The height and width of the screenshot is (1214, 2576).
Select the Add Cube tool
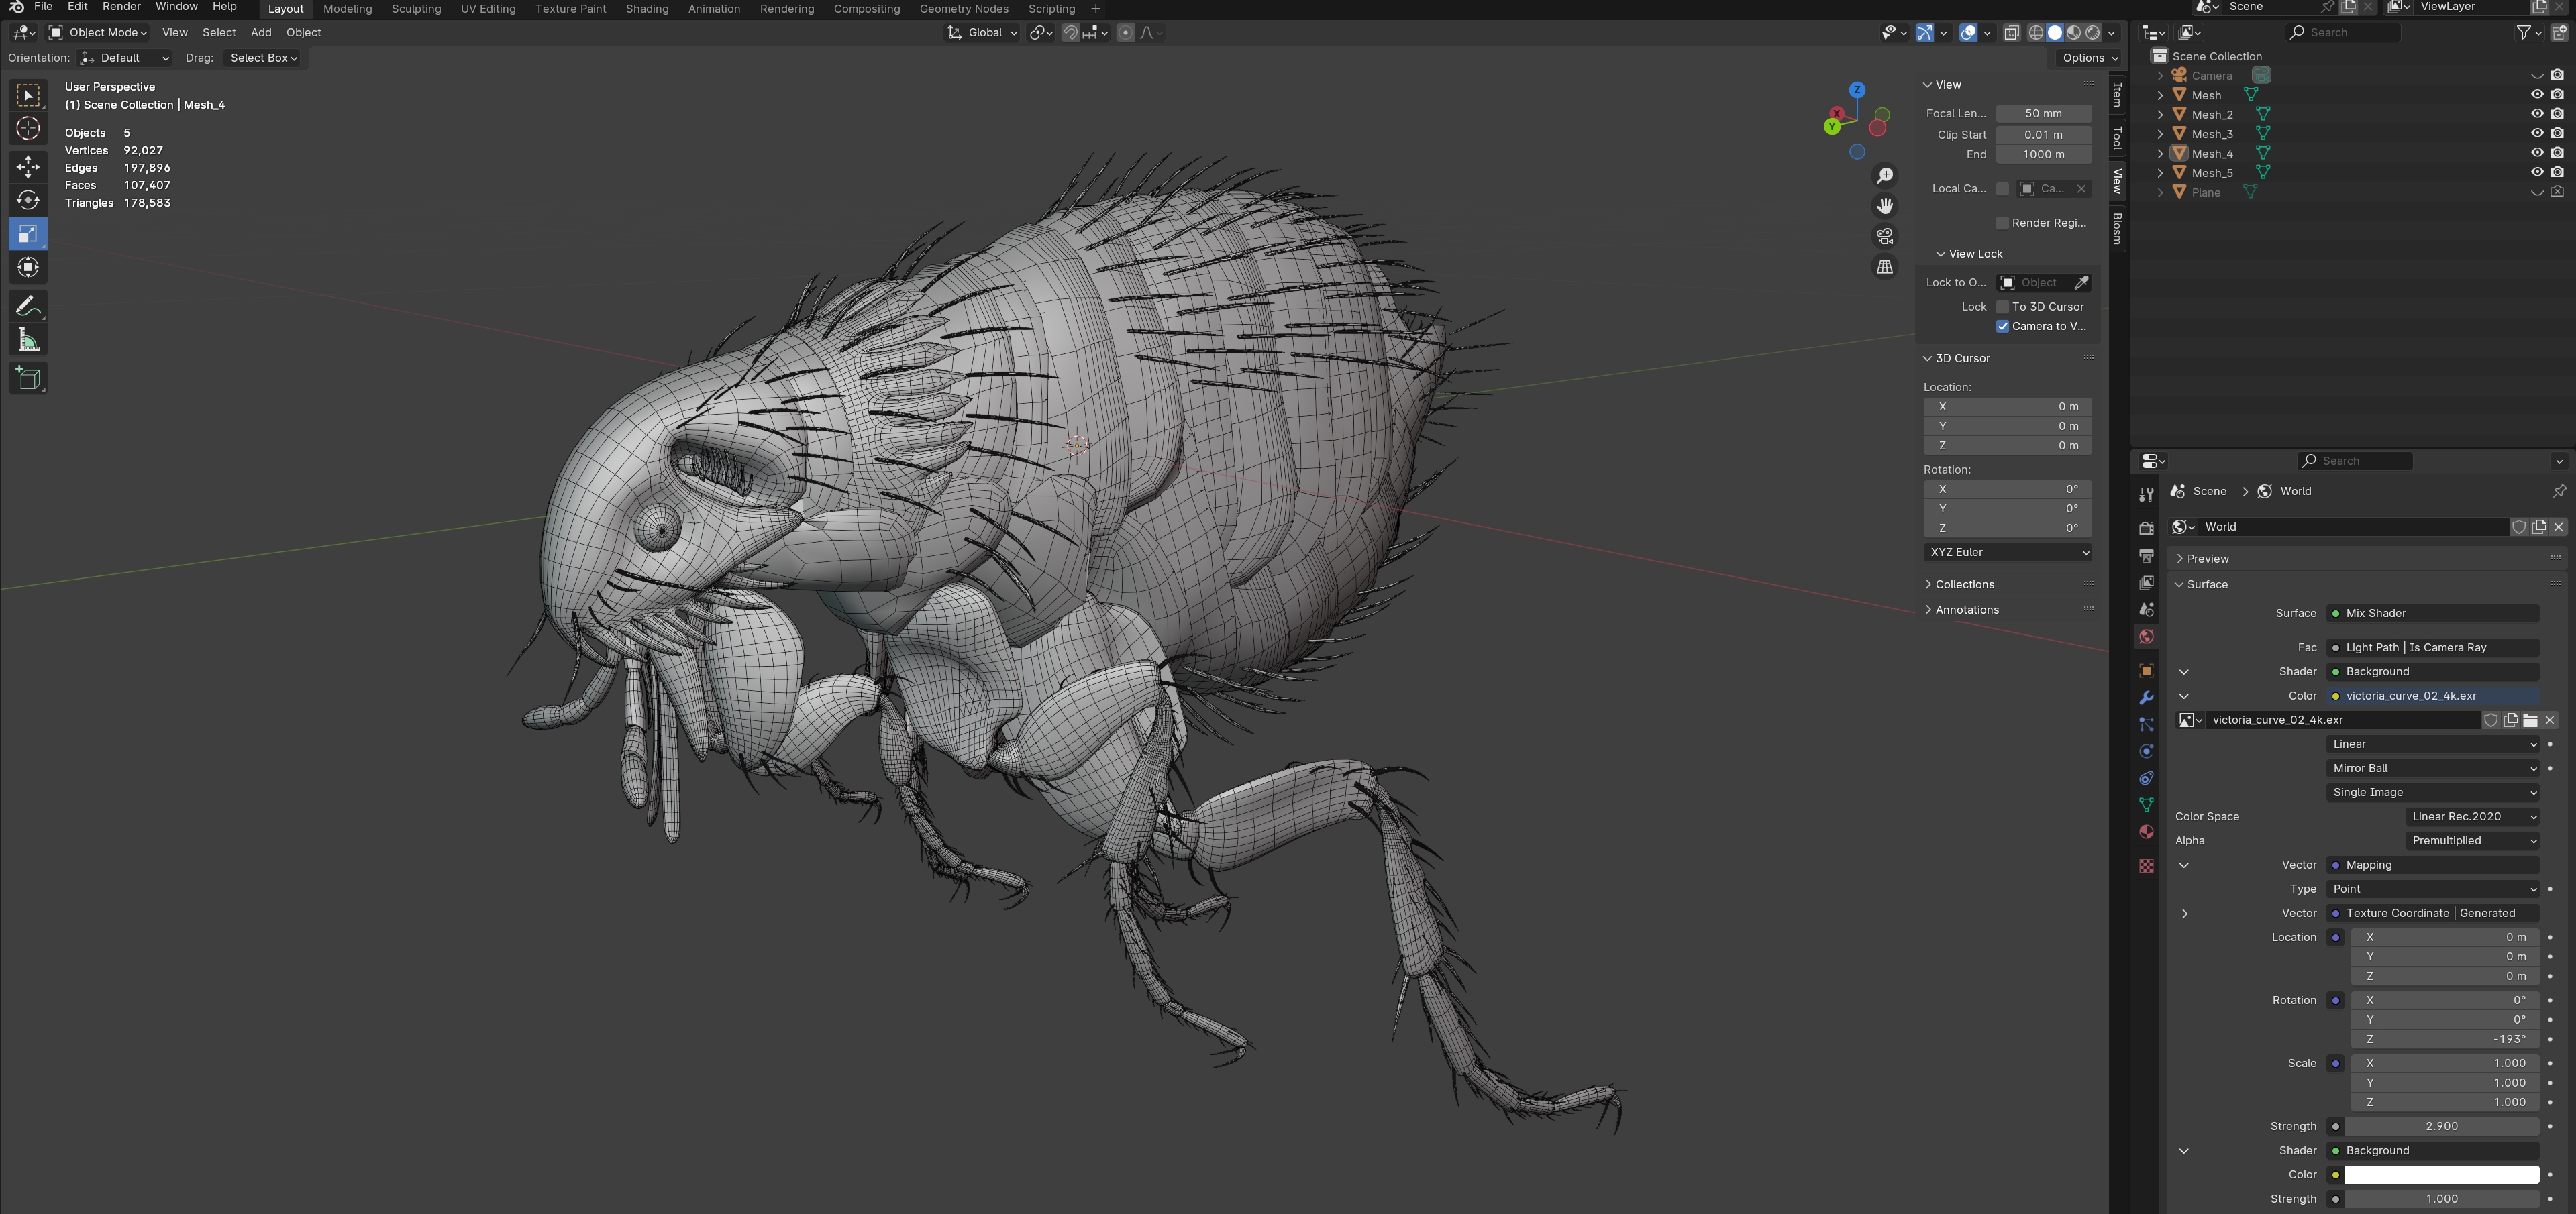28,378
